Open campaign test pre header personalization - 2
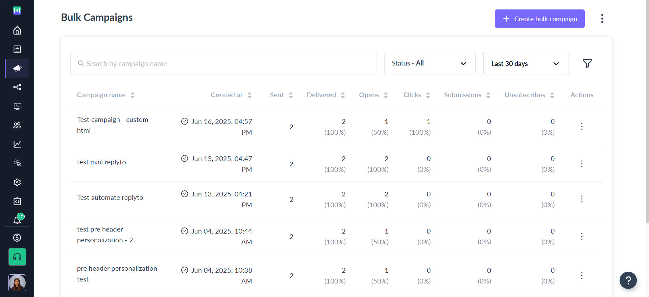 point(105,235)
